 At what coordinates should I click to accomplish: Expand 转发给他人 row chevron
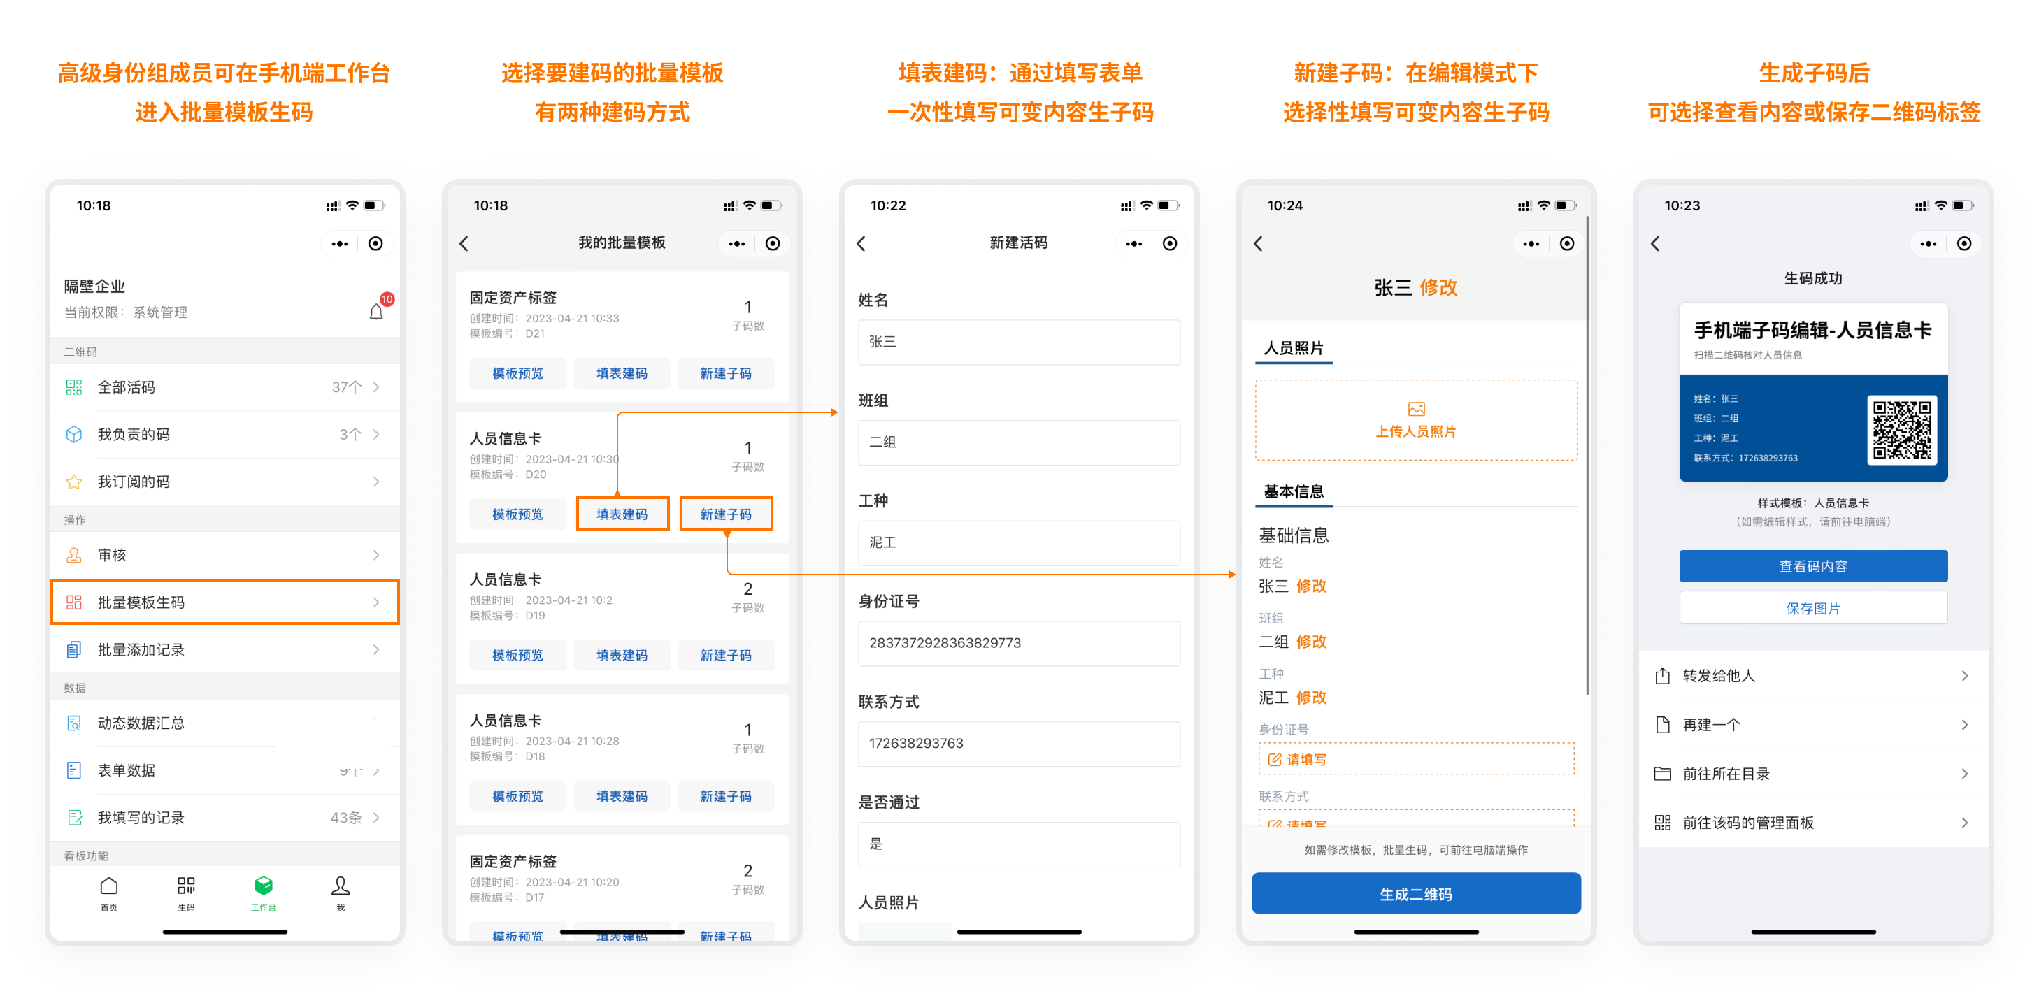pyautogui.click(x=1966, y=677)
